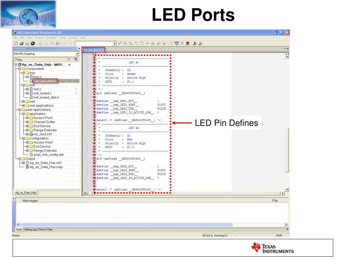The height and width of the screenshot is (259, 346).
Task: Click the editor vertical scrollbar thumb
Action: coord(287,150)
